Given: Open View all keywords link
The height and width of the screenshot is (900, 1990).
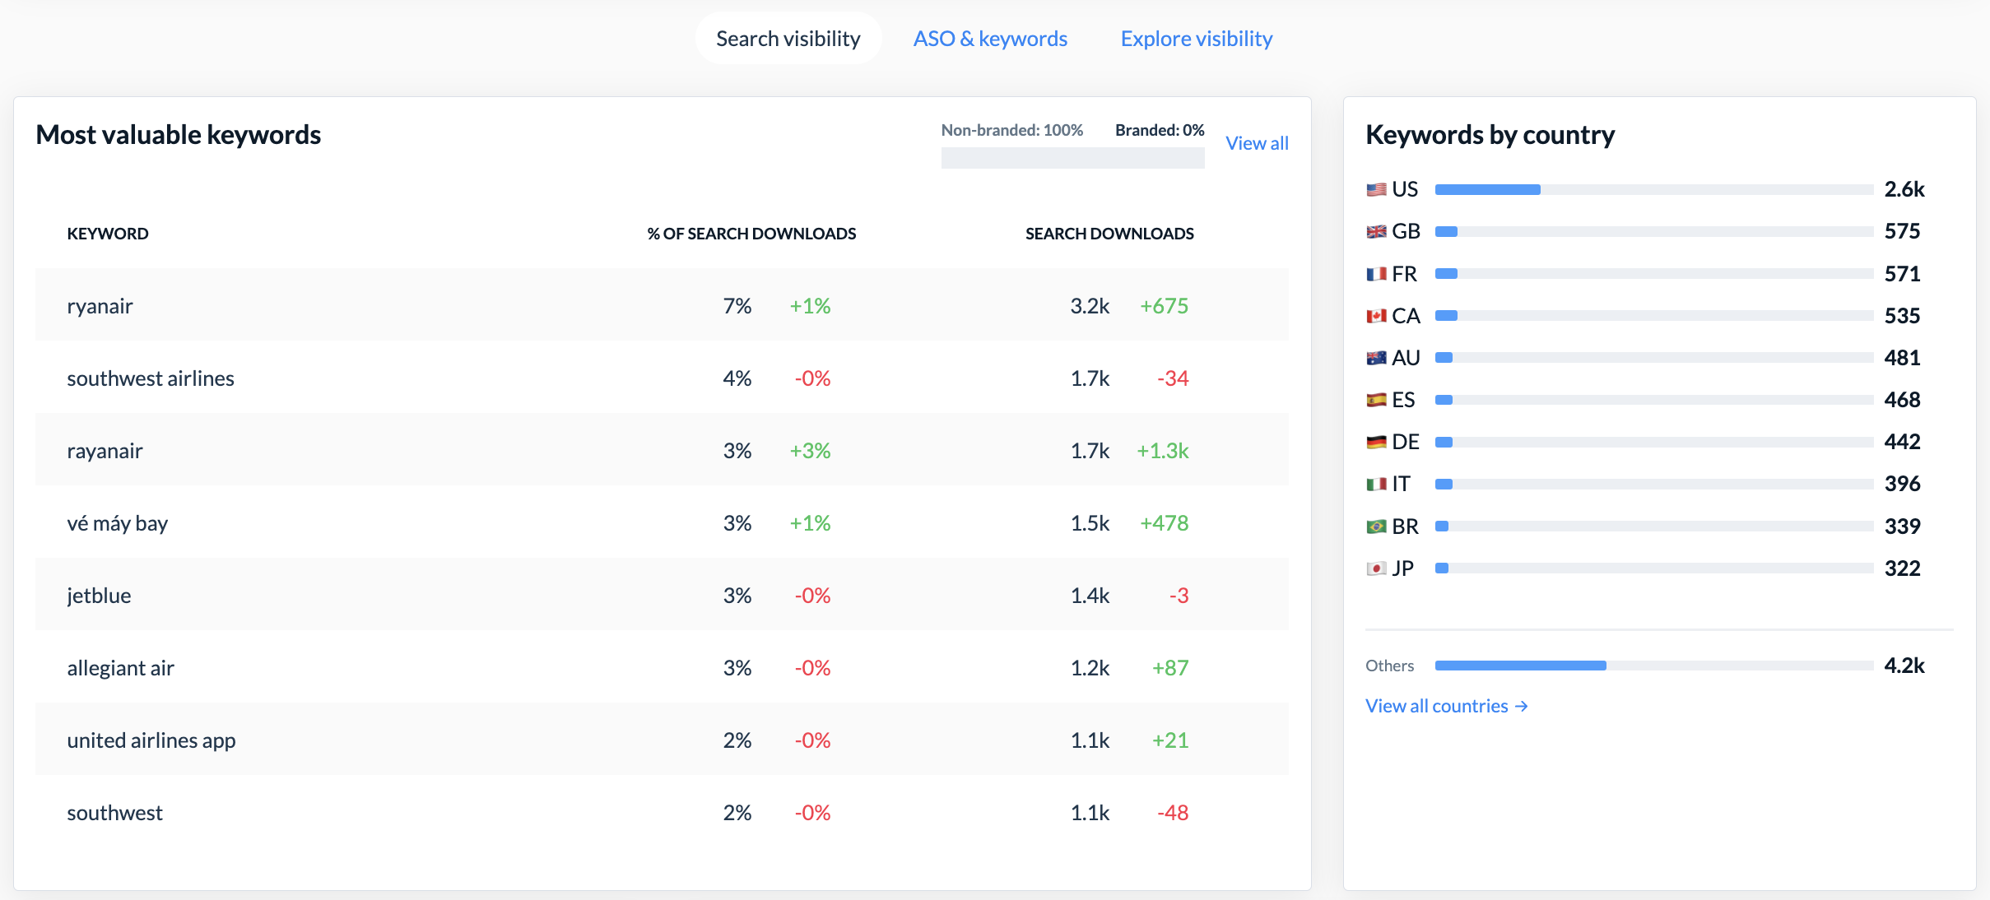Looking at the screenshot, I should coord(1257,143).
